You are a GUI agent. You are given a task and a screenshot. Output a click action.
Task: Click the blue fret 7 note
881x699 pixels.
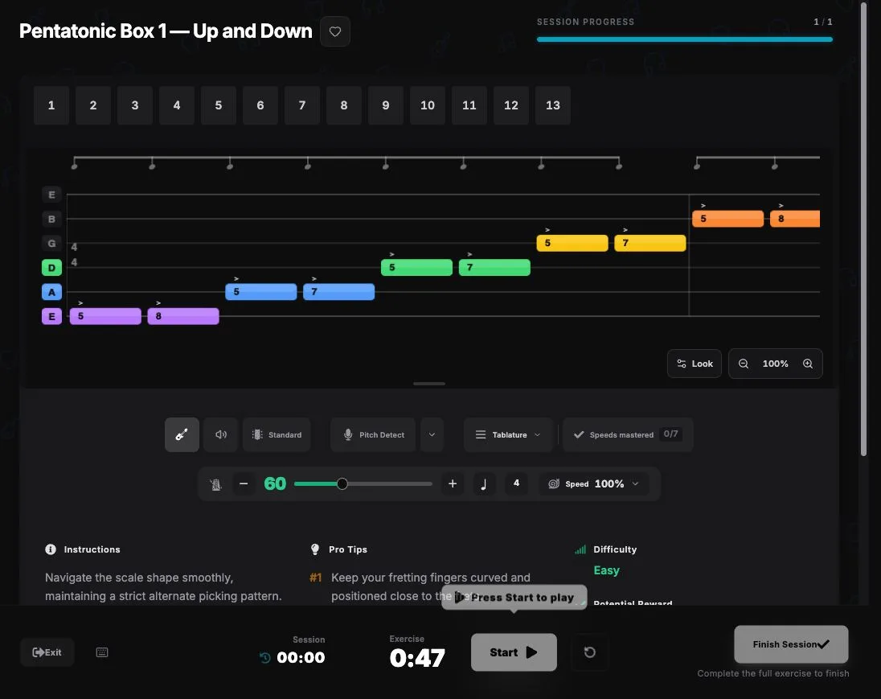click(338, 292)
